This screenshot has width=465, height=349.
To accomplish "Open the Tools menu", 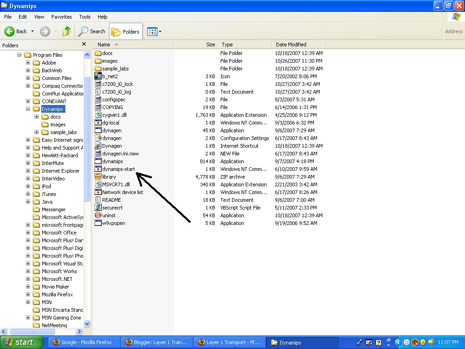I will pos(85,17).
